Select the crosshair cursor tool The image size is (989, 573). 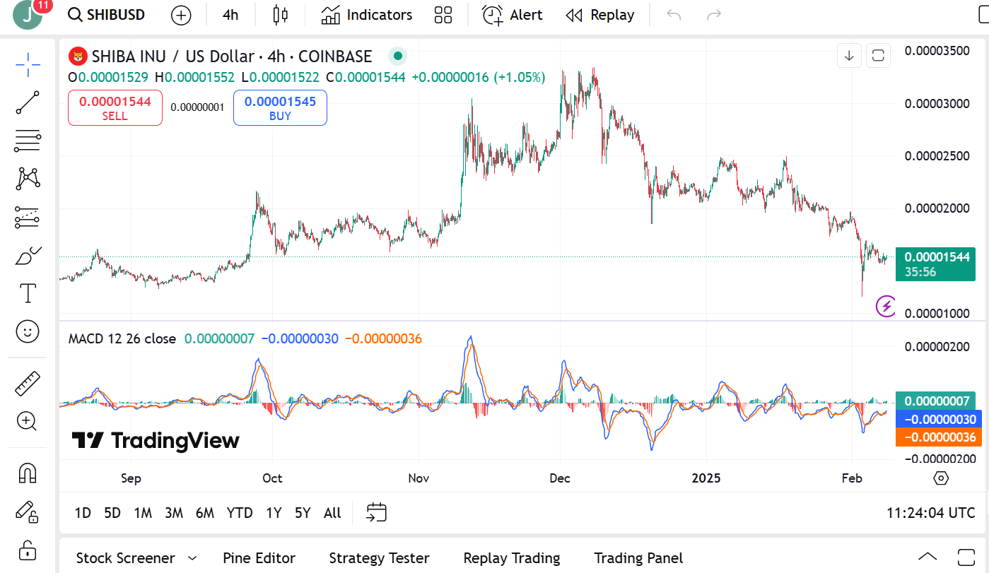coord(28,64)
